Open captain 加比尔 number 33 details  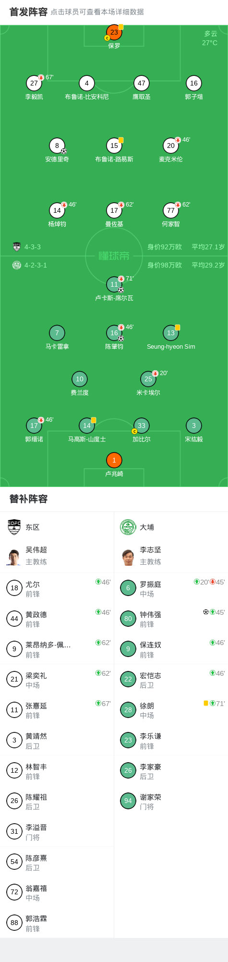(x=141, y=426)
